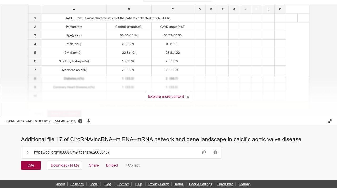The height and width of the screenshot is (189, 337).
Task: Click the 'CAVD group(n=3)' header cell
Action: click(x=173, y=27)
